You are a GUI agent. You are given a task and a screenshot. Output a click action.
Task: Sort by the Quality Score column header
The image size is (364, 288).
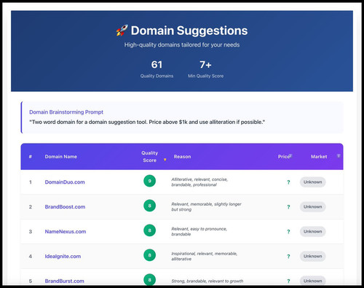[x=150, y=157]
